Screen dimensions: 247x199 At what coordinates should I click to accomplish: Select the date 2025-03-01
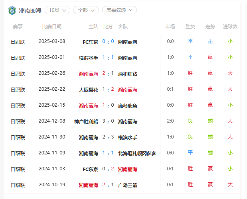point(52,57)
